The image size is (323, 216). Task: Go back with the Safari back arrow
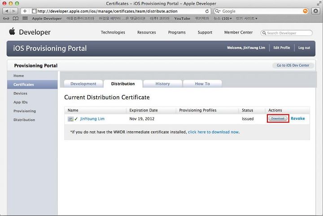[x=7, y=11]
